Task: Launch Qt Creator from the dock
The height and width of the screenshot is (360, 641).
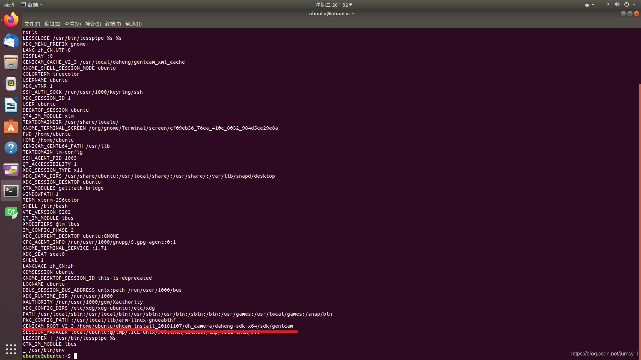Action: coord(11,212)
